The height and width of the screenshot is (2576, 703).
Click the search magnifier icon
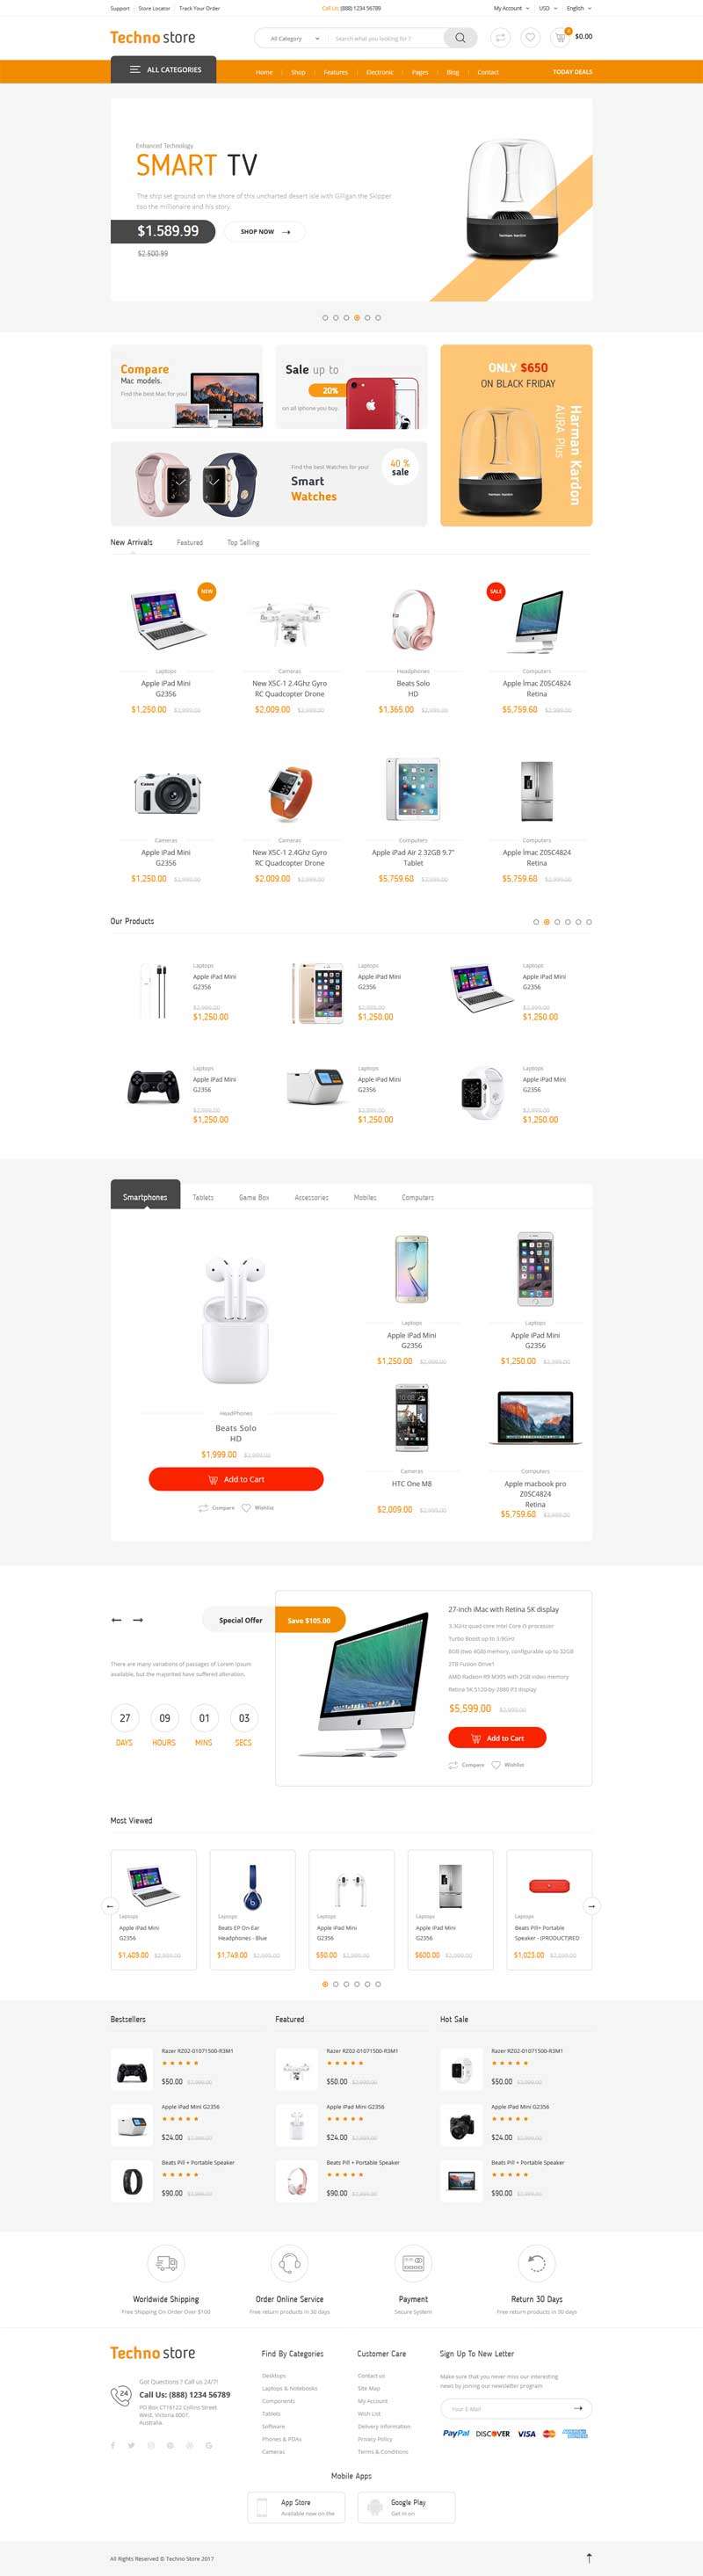pyautogui.click(x=460, y=38)
